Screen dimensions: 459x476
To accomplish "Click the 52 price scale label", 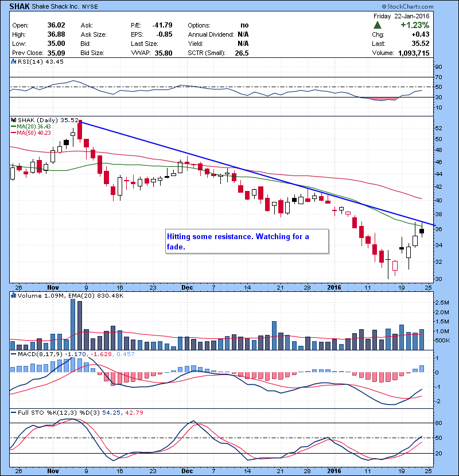I will (438, 128).
